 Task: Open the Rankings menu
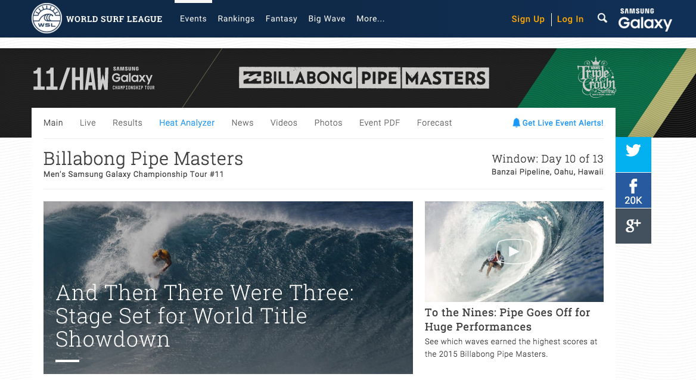tap(236, 18)
